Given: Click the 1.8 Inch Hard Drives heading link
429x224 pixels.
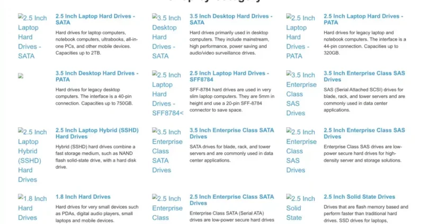Looking at the screenshot, I should point(83,197).
